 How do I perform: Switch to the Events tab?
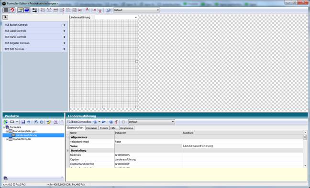[x=104, y=128]
